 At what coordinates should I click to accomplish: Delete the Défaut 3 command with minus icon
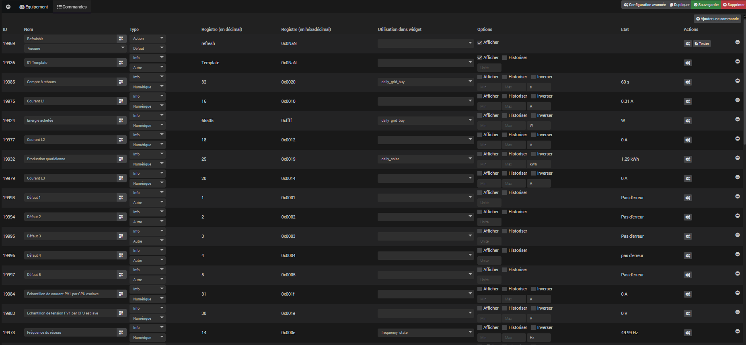tap(737, 235)
